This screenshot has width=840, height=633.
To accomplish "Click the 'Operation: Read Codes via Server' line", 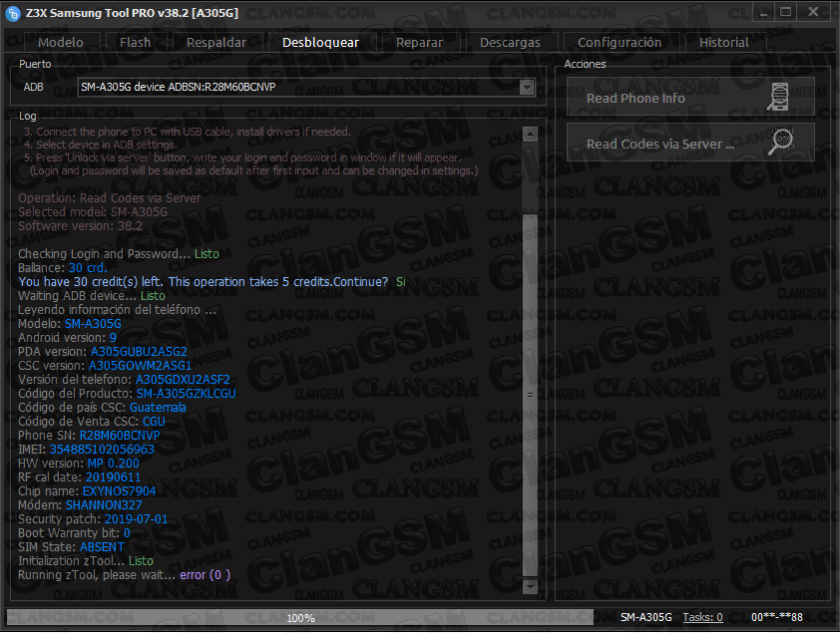I will coord(110,198).
